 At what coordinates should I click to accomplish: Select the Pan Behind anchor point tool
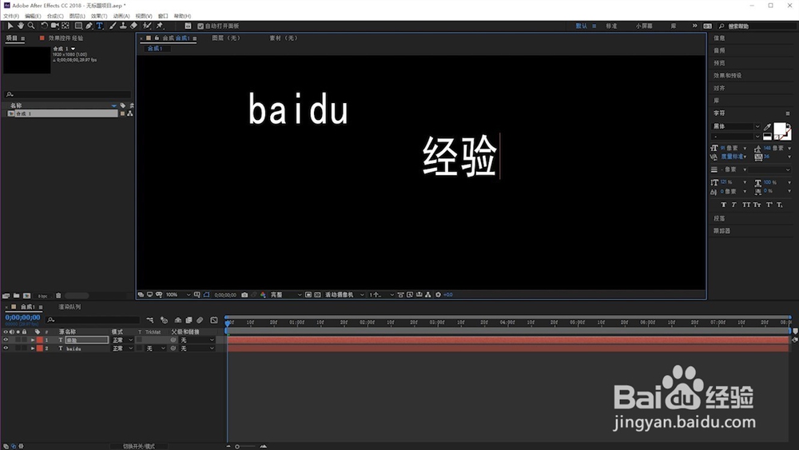(66, 26)
